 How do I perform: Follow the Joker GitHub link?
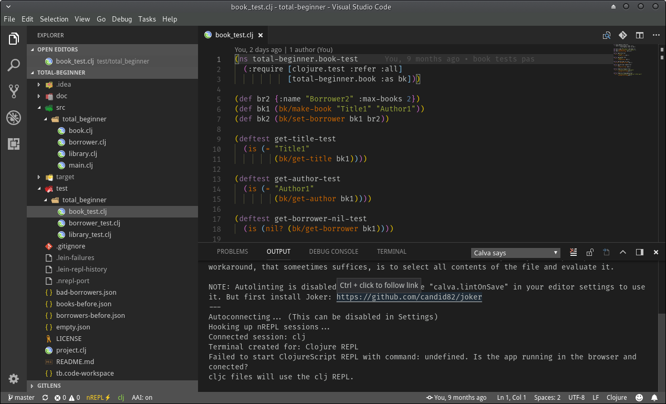click(x=408, y=297)
